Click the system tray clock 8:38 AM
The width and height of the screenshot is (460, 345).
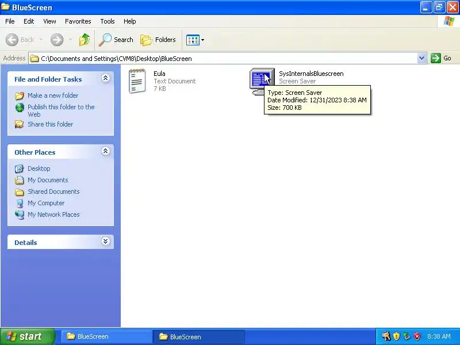(x=439, y=336)
